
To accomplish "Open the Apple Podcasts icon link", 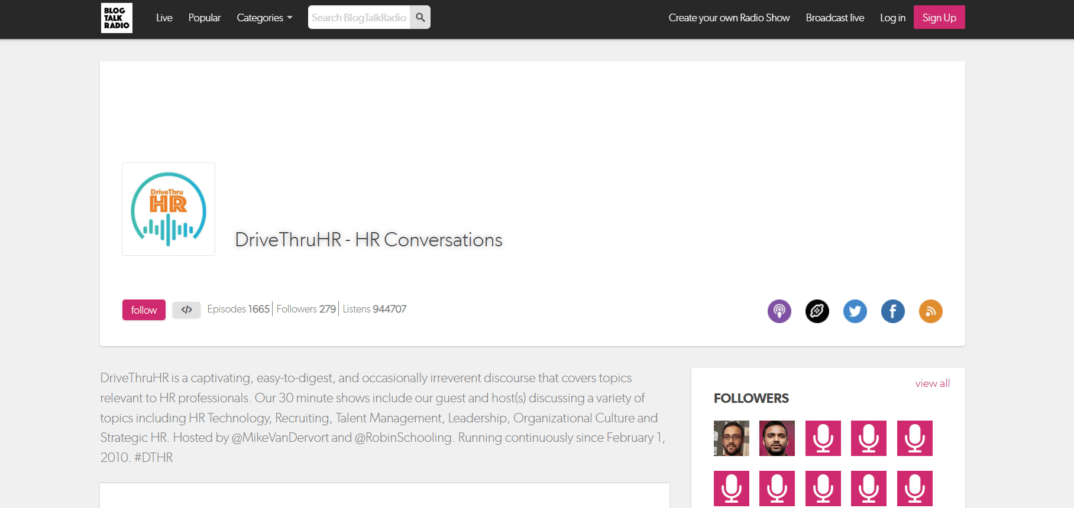I will pos(779,311).
